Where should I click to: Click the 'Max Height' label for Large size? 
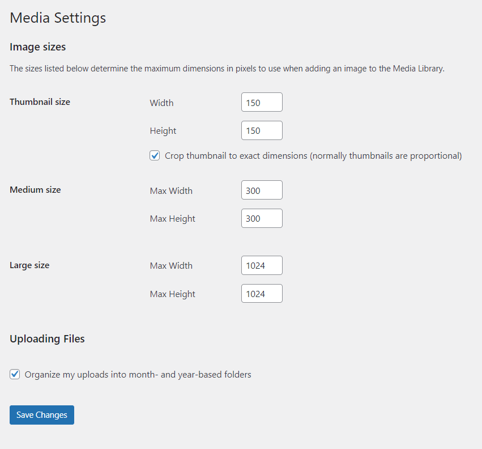coord(172,294)
